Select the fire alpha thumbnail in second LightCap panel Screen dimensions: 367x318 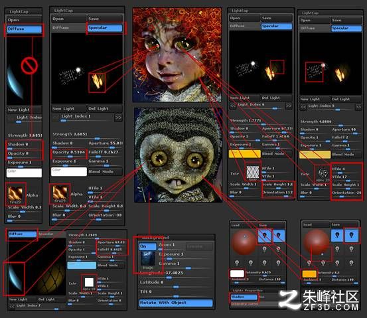[x=60, y=193]
